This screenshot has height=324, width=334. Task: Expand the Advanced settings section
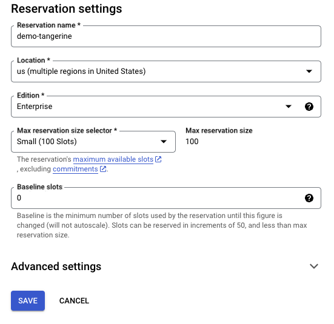165,266
